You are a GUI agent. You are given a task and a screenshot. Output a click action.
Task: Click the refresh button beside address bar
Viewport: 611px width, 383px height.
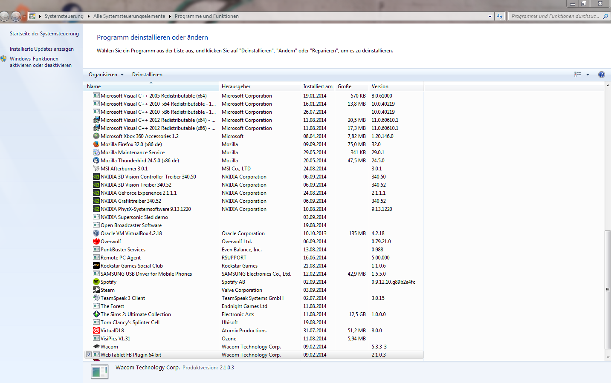point(500,16)
